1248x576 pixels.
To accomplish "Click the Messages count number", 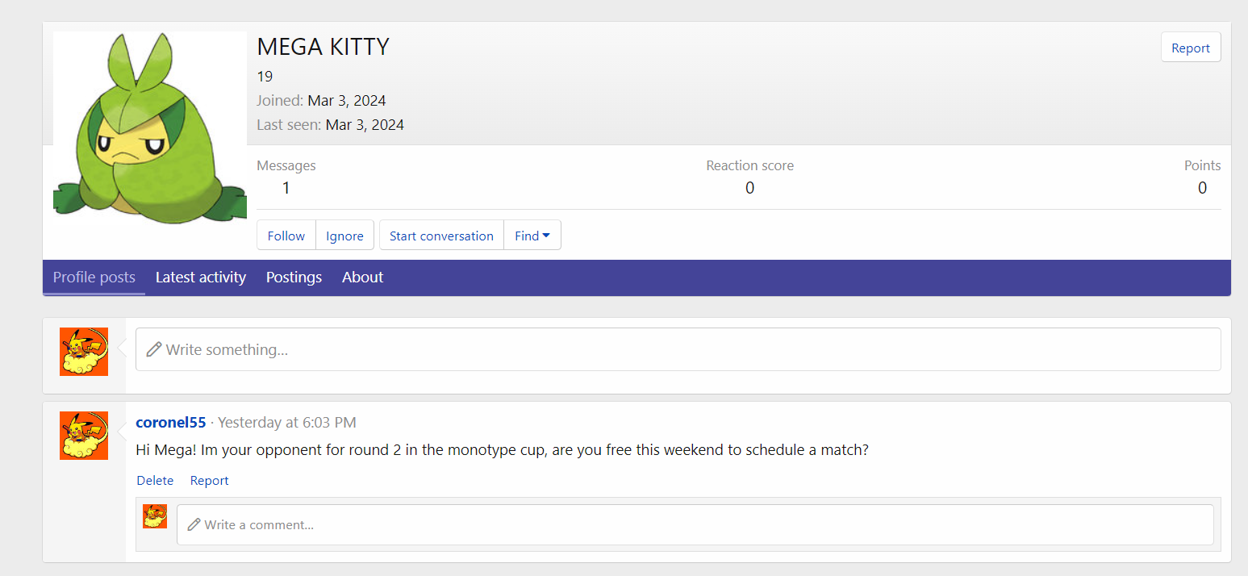I will (x=286, y=188).
